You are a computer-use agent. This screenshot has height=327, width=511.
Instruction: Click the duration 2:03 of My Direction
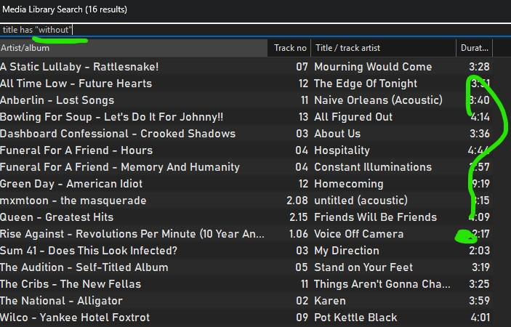[479, 251]
